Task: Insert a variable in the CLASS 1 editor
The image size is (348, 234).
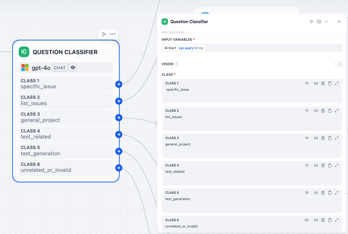Action: (316, 83)
